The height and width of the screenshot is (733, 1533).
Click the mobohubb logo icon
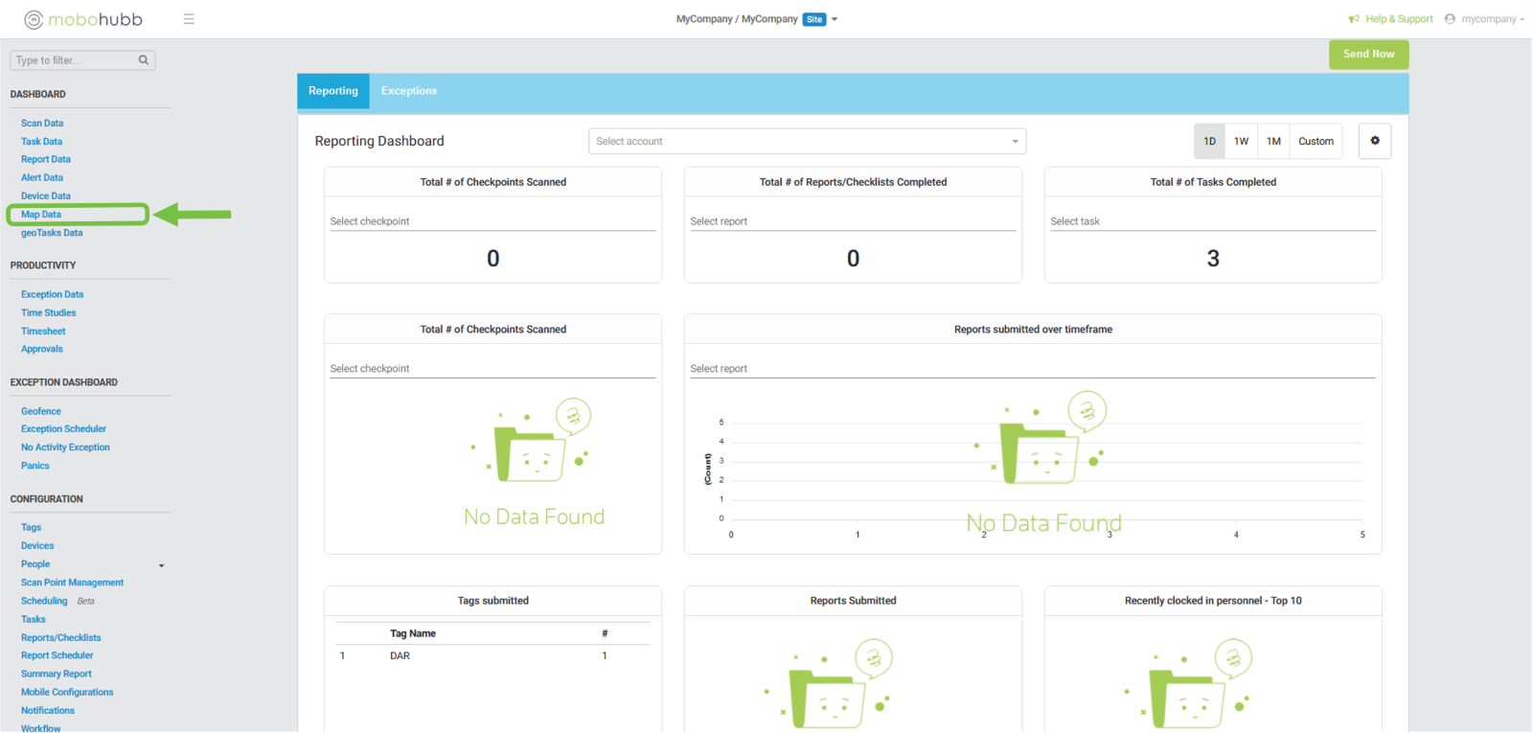[x=34, y=19]
